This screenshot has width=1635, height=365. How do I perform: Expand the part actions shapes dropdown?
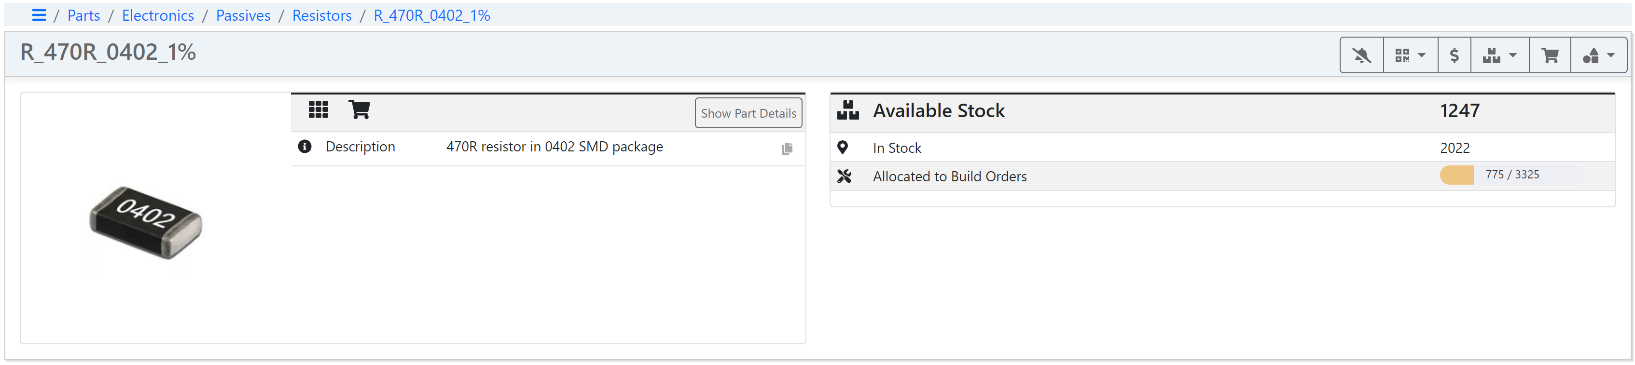point(1597,56)
